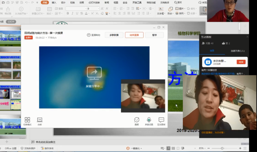Expand the 形状 shapes dropdown
The image size is (257, 152).
click(170, 14)
